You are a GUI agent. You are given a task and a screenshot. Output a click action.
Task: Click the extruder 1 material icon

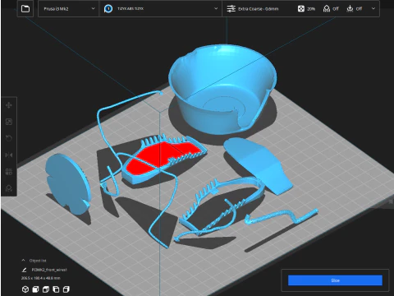point(108,9)
